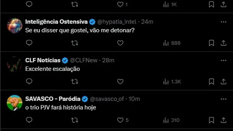
Task: View analytics showing 886 views
Action: [172, 43]
